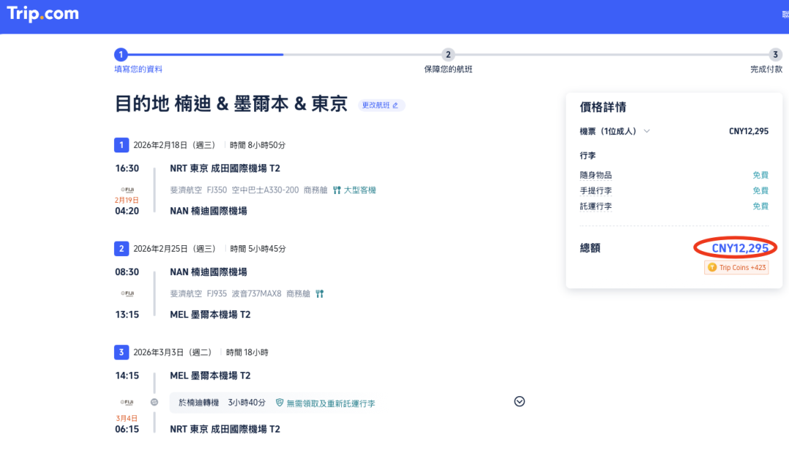
Task: Open the Trip.com home logo
Action: (43, 14)
